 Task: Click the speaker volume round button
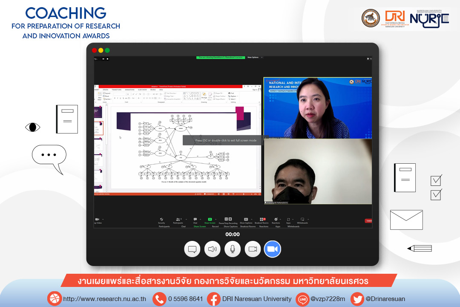[213, 249]
